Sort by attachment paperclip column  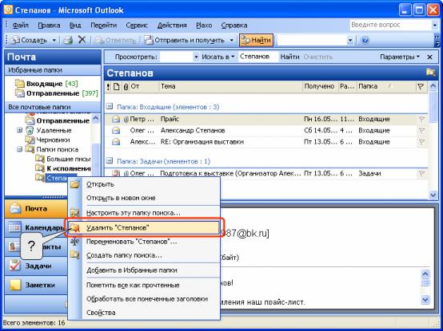(x=126, y=86)
